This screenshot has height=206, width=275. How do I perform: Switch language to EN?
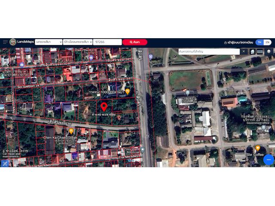pos(267,42)
